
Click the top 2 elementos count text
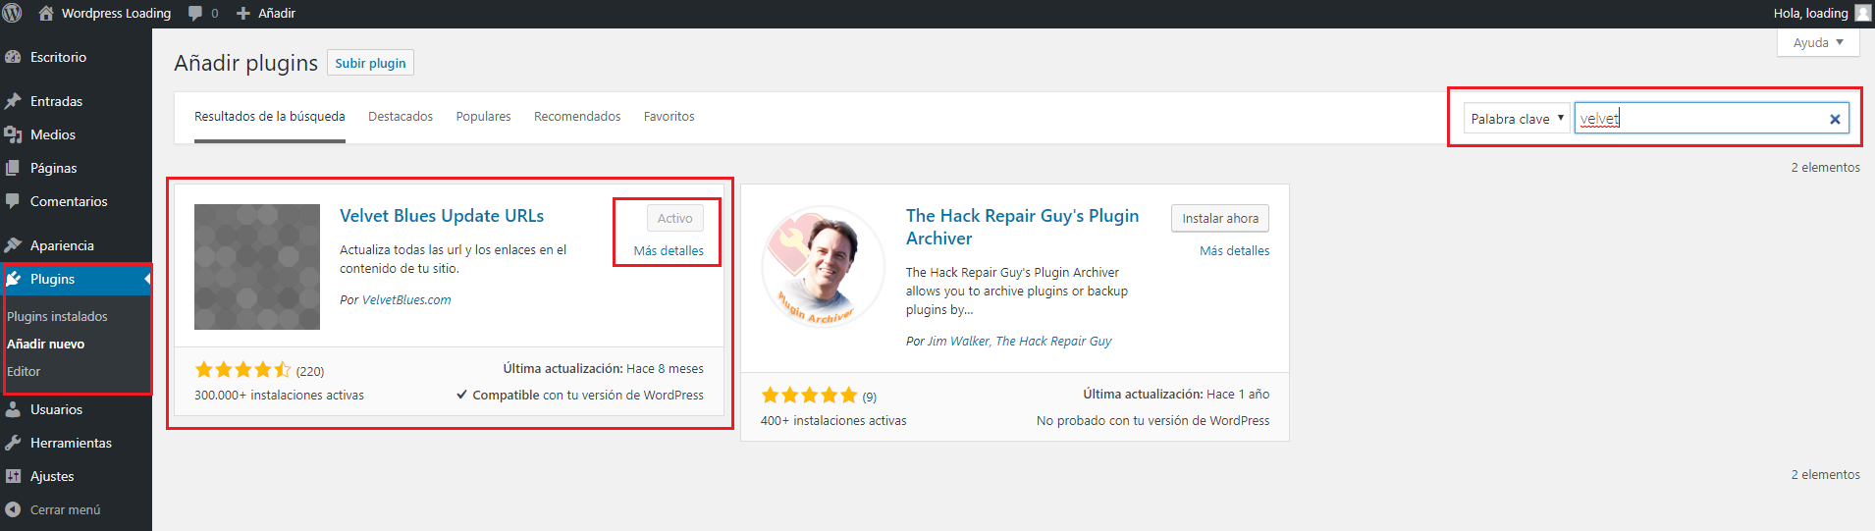coord(1825,168)
